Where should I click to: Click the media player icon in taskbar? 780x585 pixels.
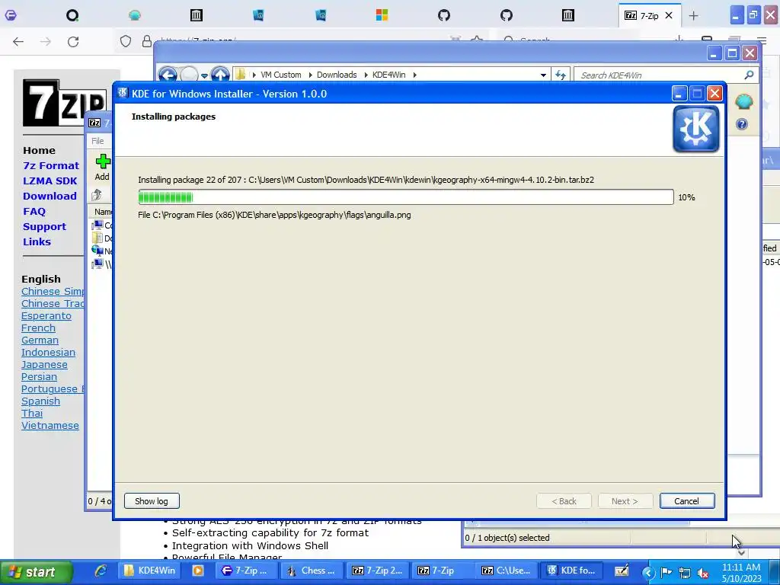(x=197, y=571)
